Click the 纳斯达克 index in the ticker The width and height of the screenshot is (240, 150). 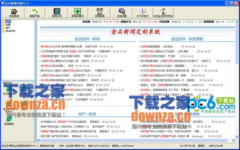(x=126, y=22)
